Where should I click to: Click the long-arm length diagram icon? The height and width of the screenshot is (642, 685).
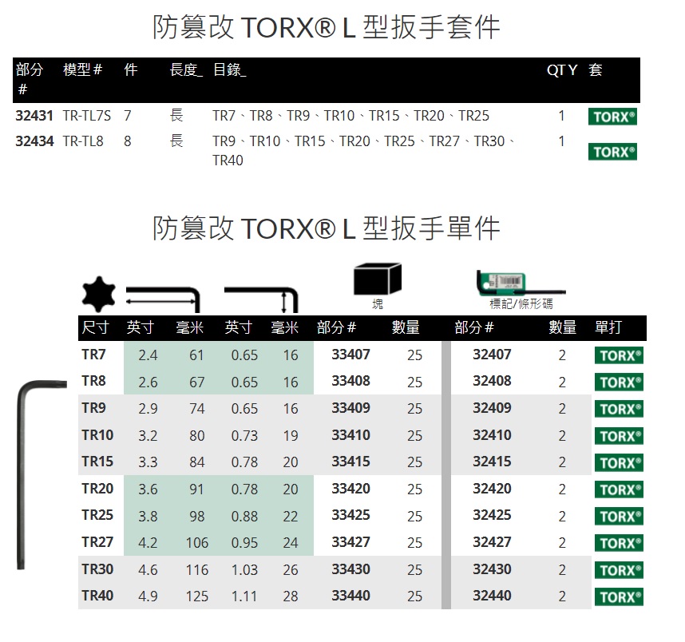point(163,298)
